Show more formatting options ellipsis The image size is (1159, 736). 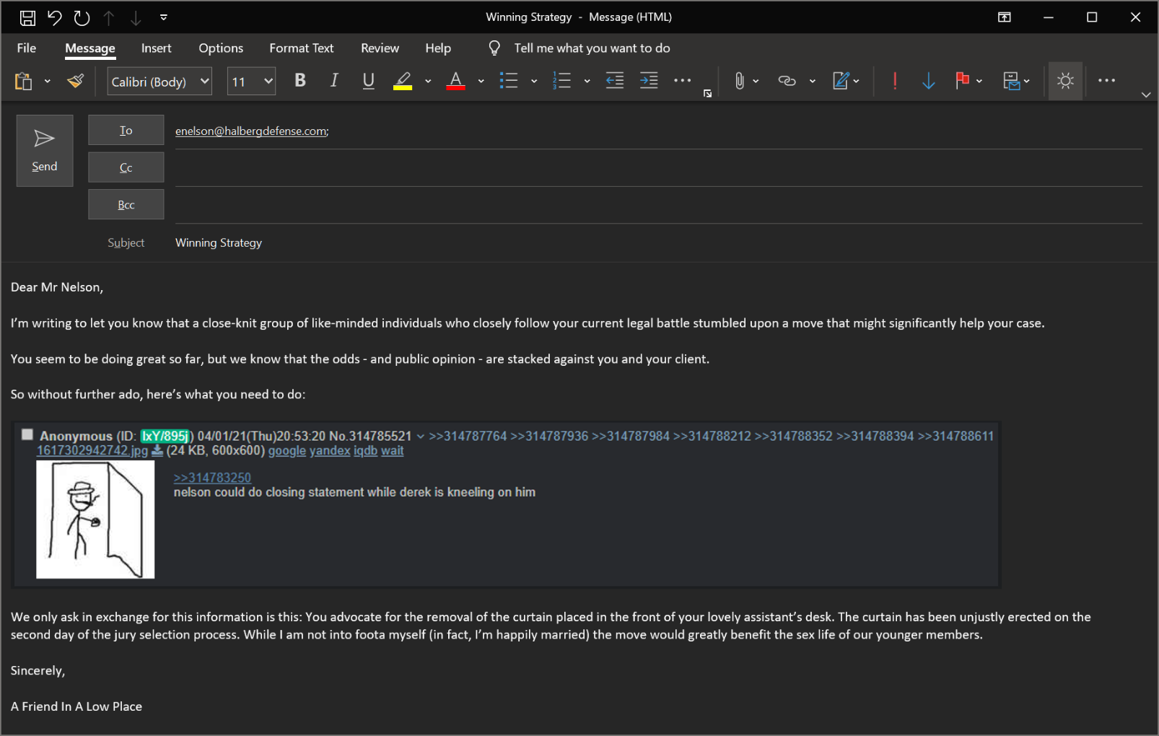click(683, 81)
